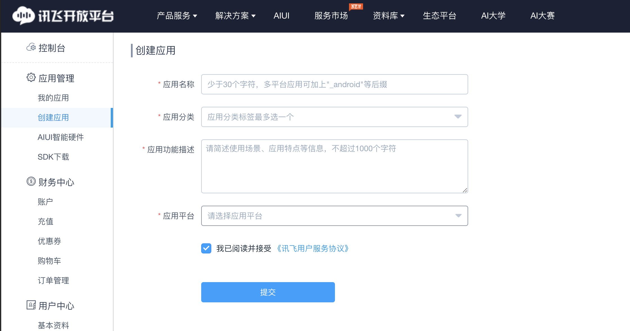Open the 讯飞用户服务协议 link
This screenshot has width=630, height=331.
(312, 248)
